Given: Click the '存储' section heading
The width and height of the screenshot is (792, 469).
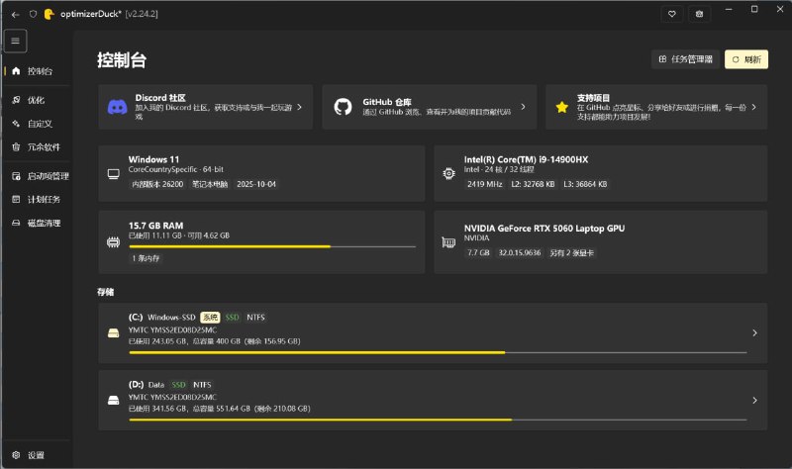Looking at the screenshot, I should (106, 292).
